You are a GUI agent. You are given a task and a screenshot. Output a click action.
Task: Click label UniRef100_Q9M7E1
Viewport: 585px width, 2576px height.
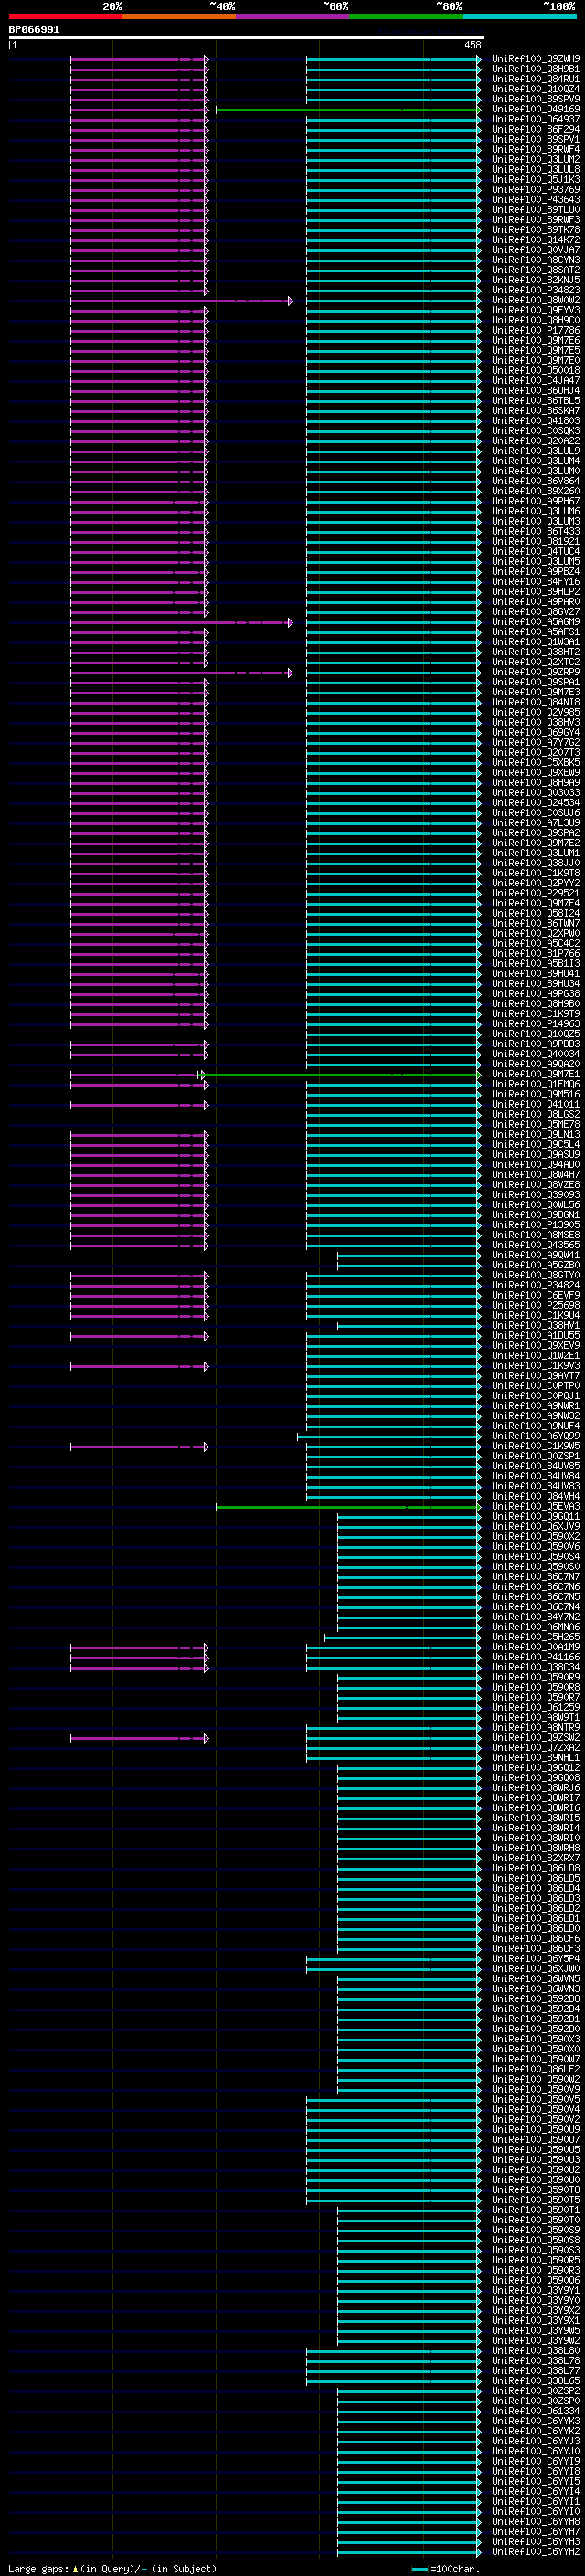tap(536, 1074)
